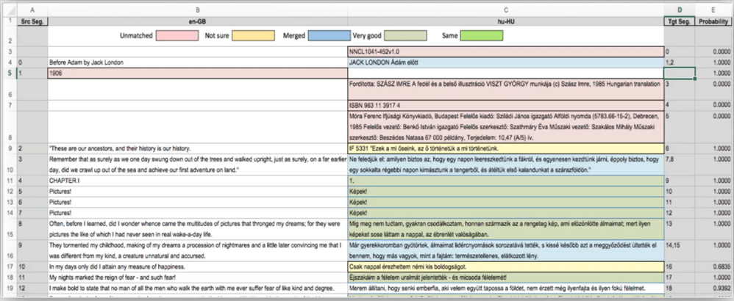Select column C header

click(x=506, y=10)
